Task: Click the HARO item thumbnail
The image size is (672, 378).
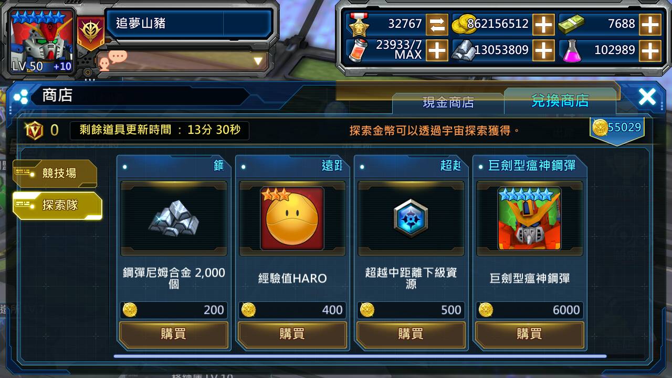Action: [x=292, y=218]
